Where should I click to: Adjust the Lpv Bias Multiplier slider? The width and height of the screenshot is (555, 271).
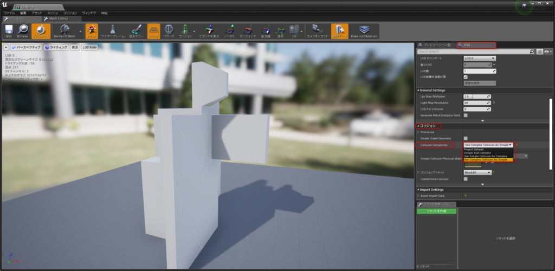tap(477, 96)
